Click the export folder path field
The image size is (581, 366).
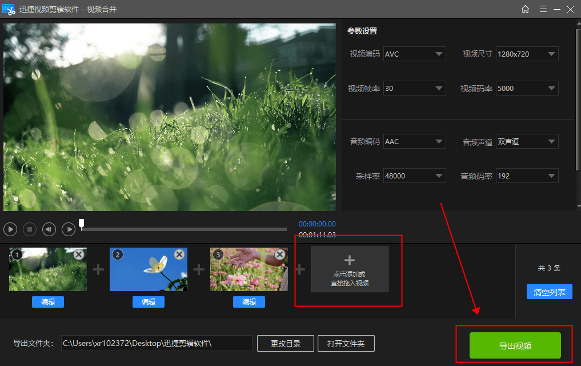point(157,343)
